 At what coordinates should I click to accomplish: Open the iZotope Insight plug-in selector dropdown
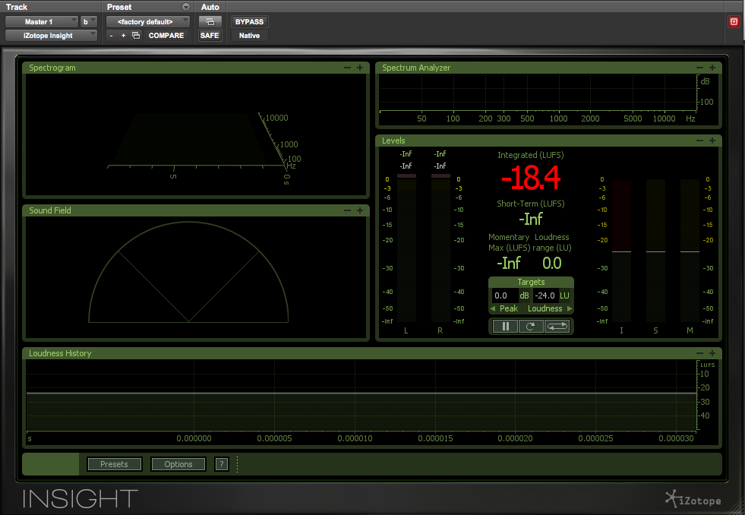click(51, 36)
